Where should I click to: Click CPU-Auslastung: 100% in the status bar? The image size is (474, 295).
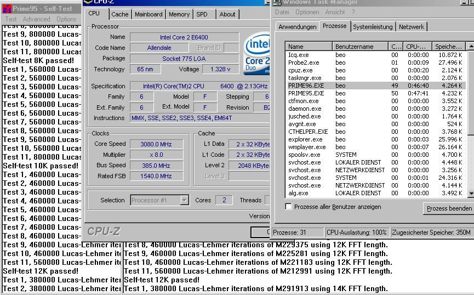coord(356,232)
